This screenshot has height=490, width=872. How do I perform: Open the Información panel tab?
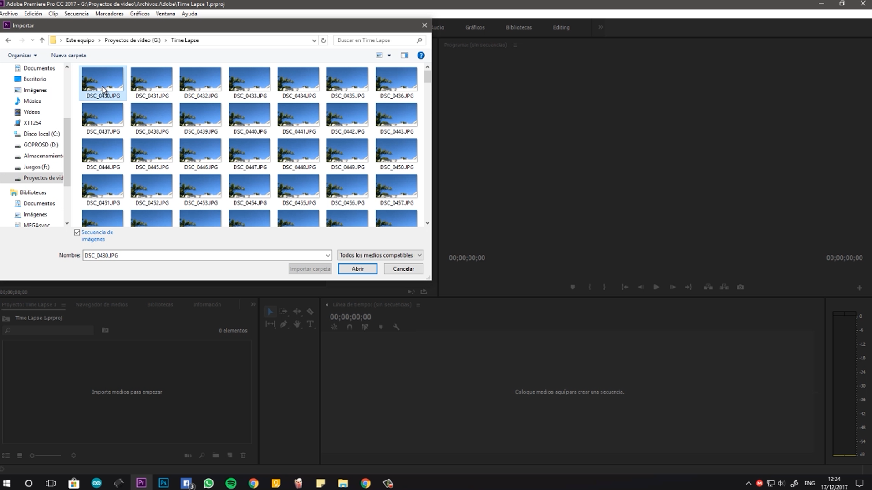pyautogui.click(x=207, y=305)
